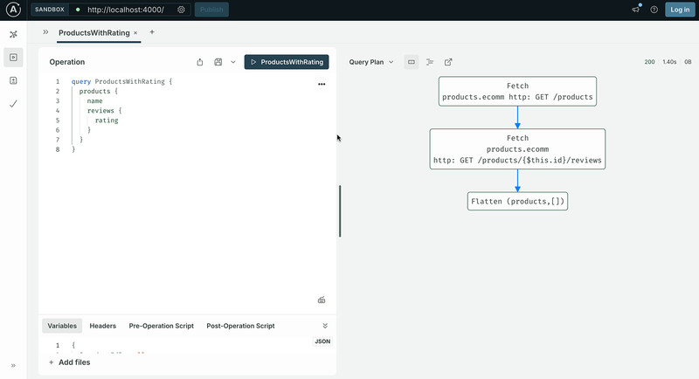
Task: Open connection settings gear icon
Action: point(181,10)
